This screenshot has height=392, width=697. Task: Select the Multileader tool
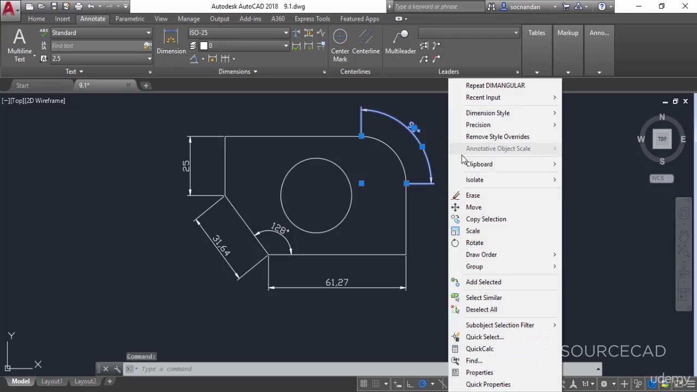pyautogui.click(x=401, y=42)
